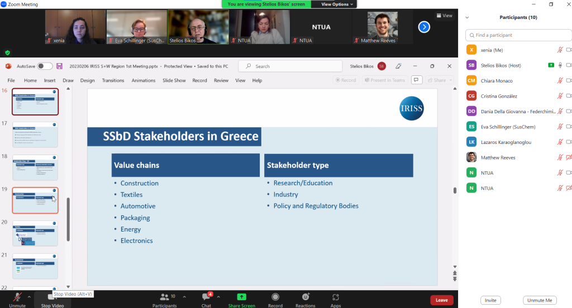The image size is (572, 308).
Task: Toggle the Unmute microphone button
Action: click(17, 297)
